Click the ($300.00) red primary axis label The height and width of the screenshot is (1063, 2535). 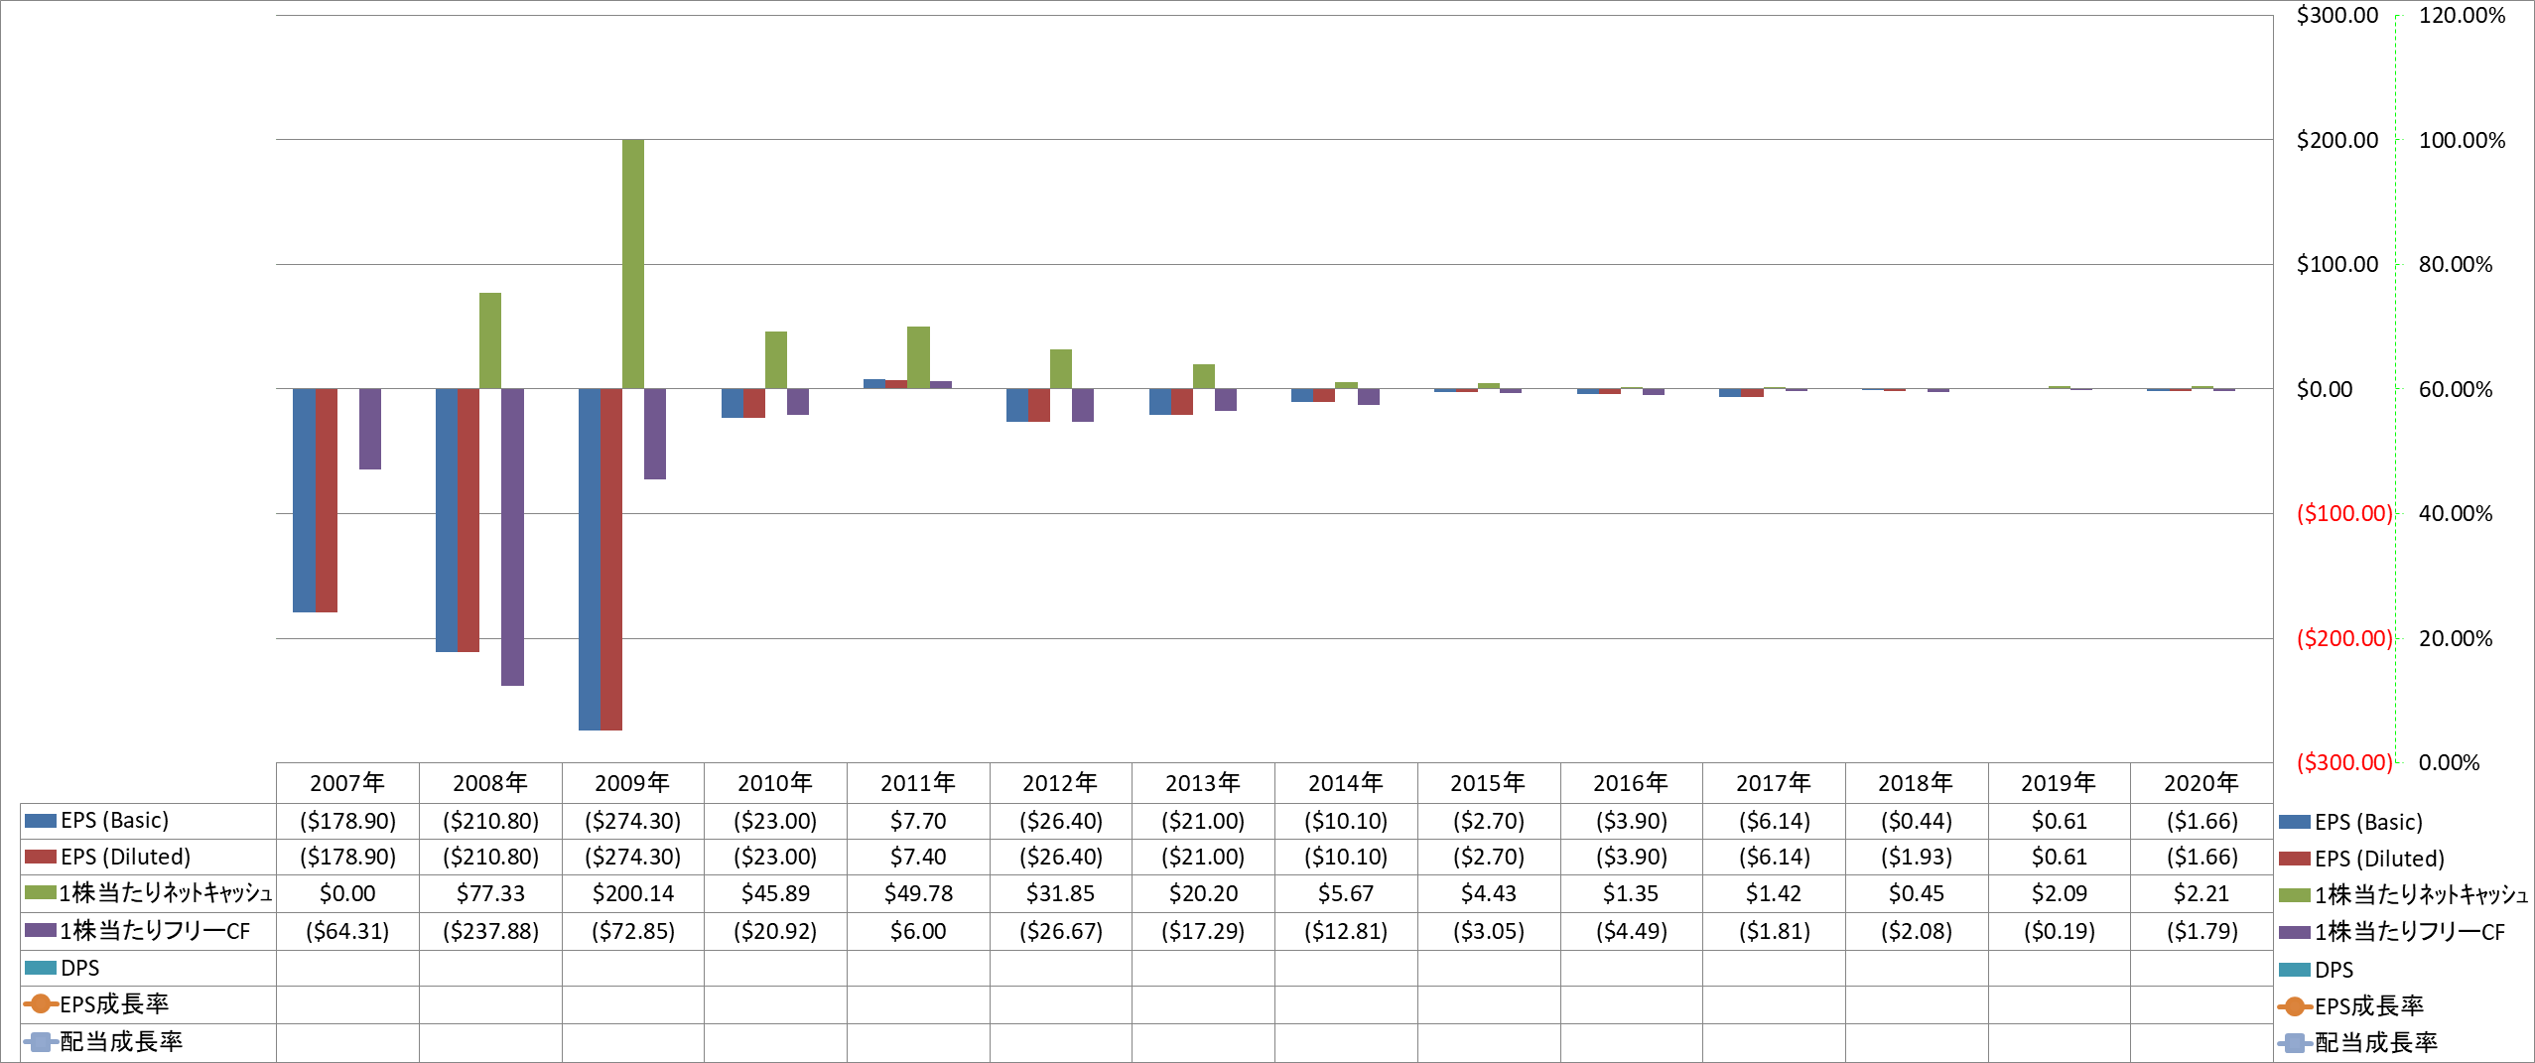pos(2344,762)
